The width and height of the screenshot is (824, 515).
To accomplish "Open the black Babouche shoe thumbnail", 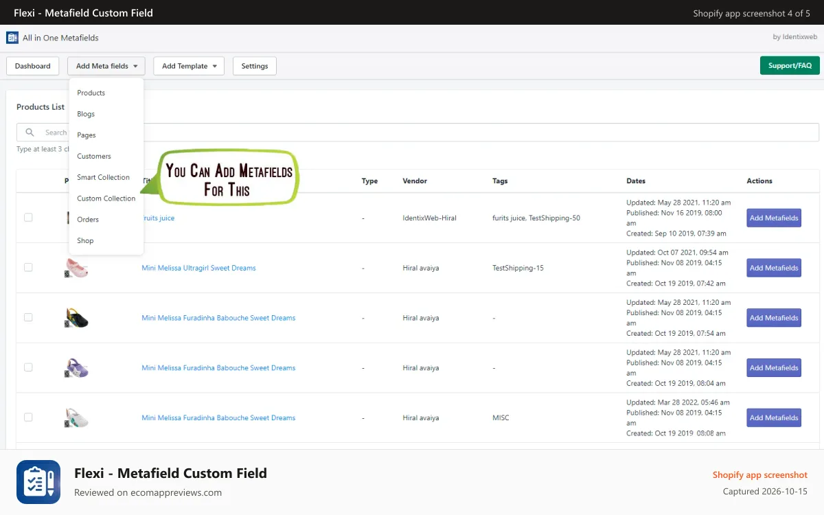I will (76, 318).
